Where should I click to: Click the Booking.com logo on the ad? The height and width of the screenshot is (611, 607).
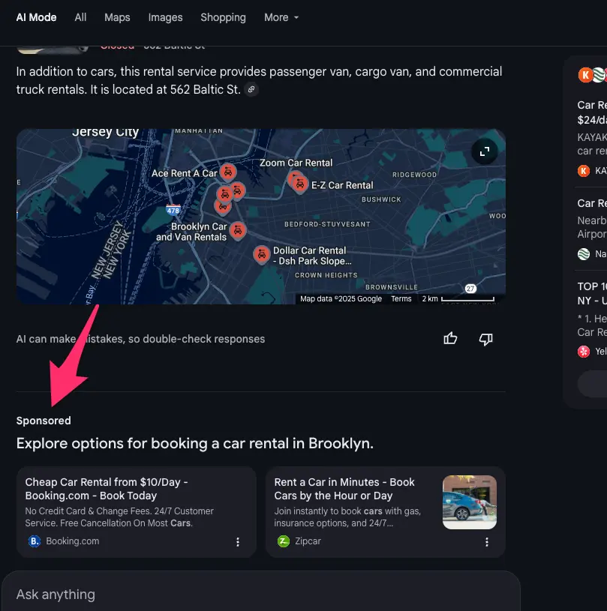click(34, 541)
